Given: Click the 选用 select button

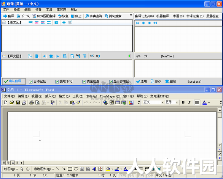Looking at the screenshot, I should coord(141,81).
